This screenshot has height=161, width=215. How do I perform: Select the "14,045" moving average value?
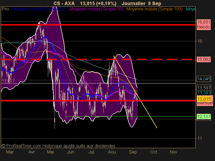tap(204, 79)
